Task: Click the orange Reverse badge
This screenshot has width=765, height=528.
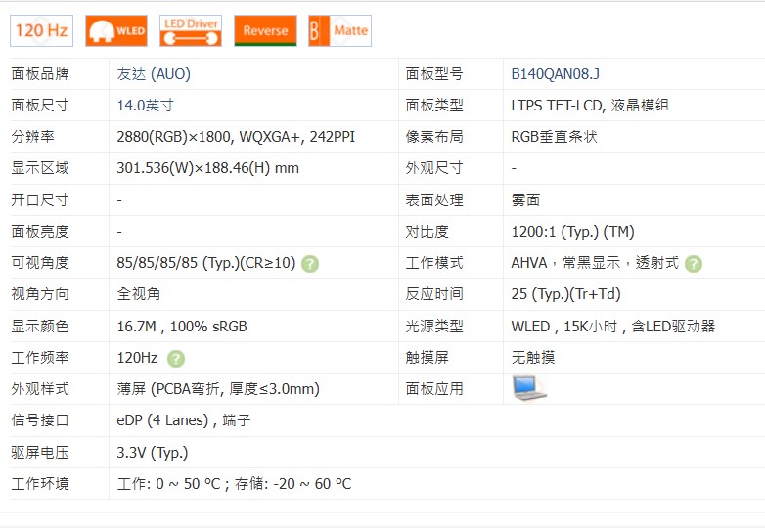Action: (x=265, y=30)
